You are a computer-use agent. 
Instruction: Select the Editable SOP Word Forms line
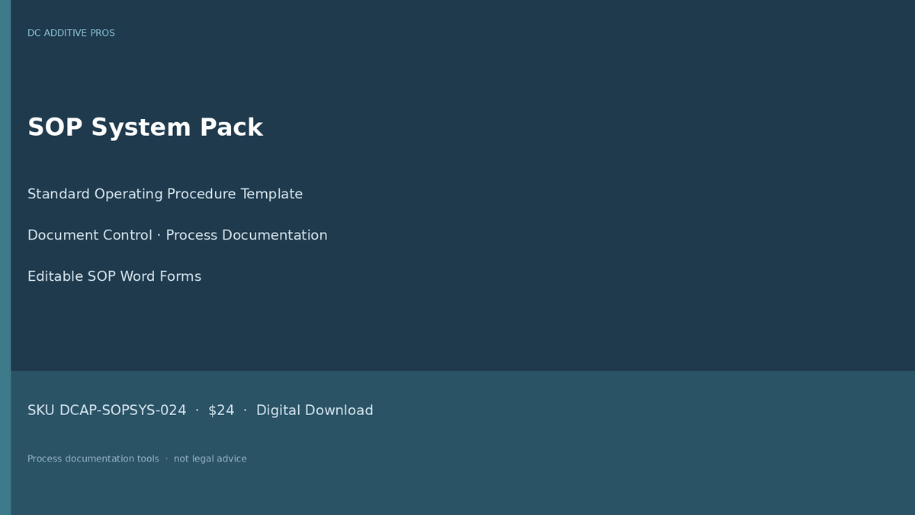pos(114,276)
